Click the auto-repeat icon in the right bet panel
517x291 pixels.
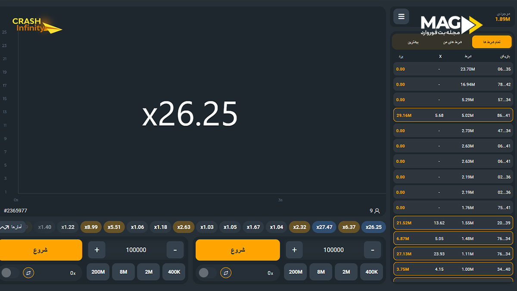pos(226,273)
